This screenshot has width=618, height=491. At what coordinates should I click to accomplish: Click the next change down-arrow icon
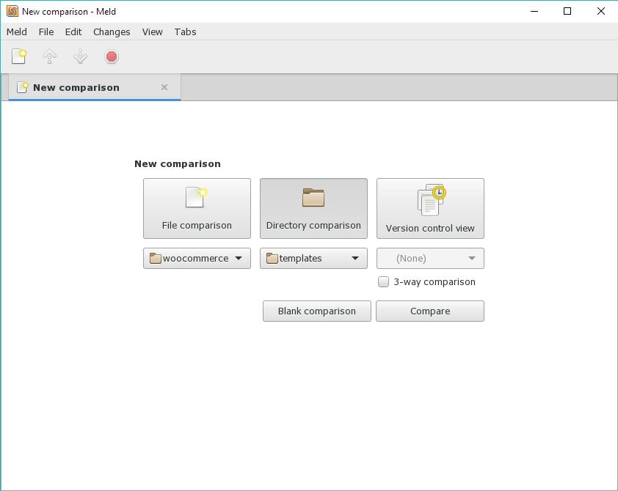pyautogui.click(x=81, y=56)
